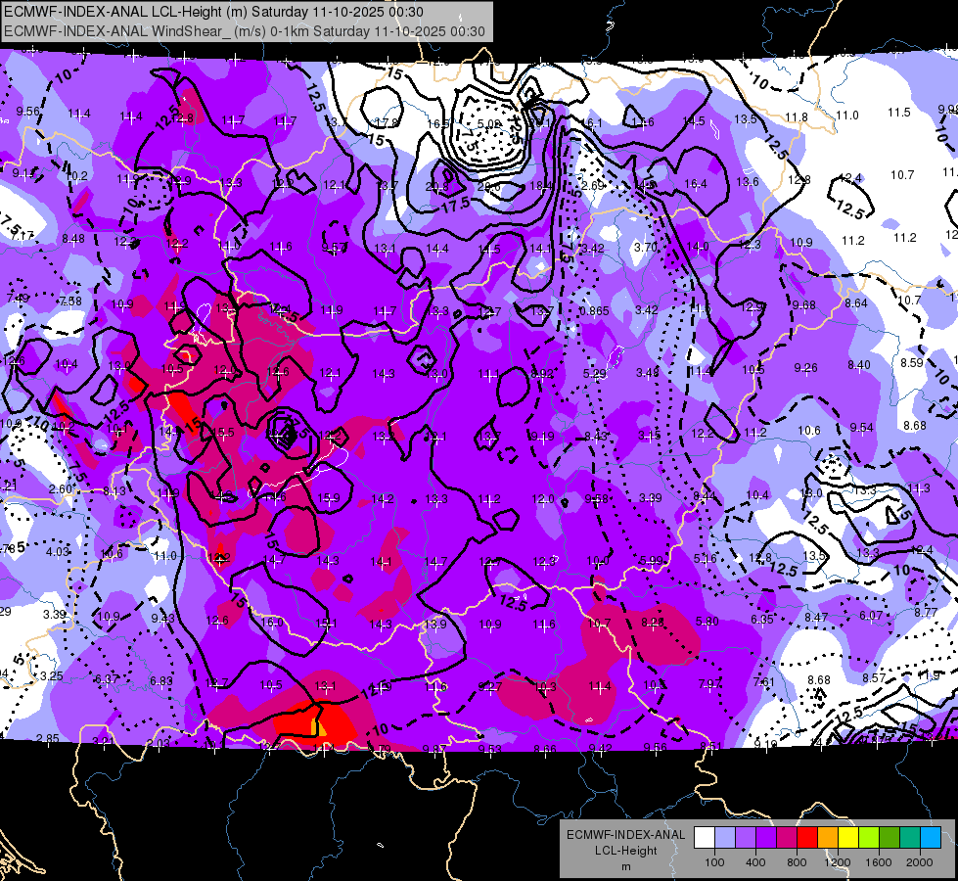Click the wind shear value 8.59

coord(912,363)
